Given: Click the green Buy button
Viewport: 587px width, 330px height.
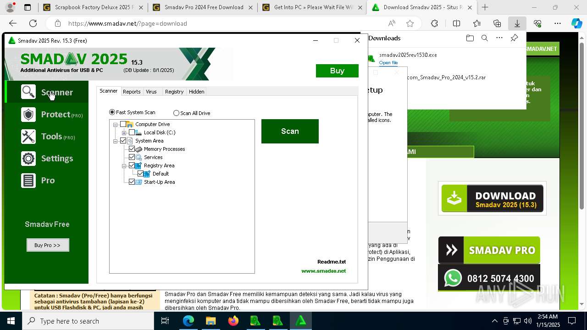Looking at the screenshot, I should [337, 71].
